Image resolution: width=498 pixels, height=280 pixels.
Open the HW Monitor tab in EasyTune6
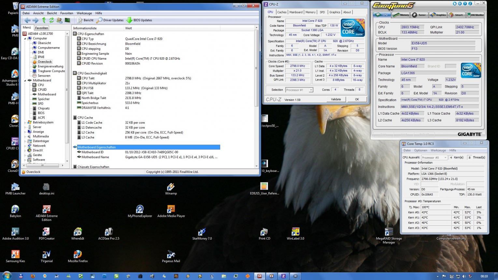[x=476, y=15]
